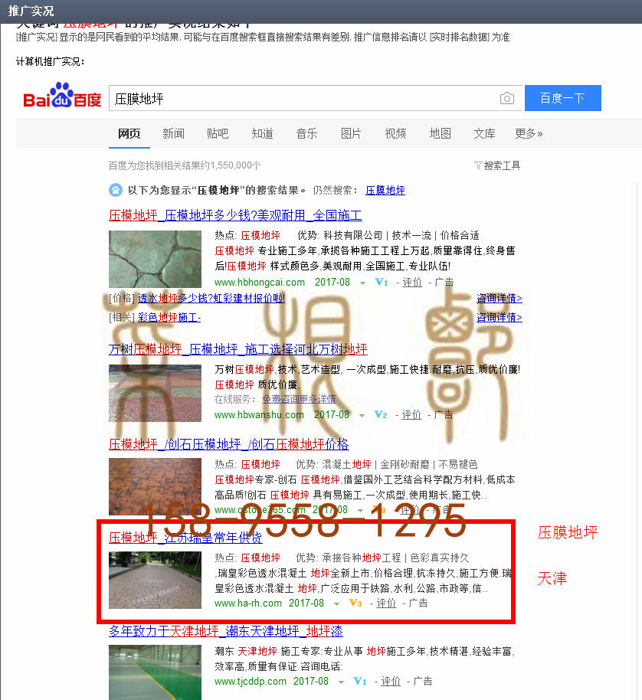Click V1 badge on hbhongcai result
Screen dimensions: 642x700
coord(382,282)
